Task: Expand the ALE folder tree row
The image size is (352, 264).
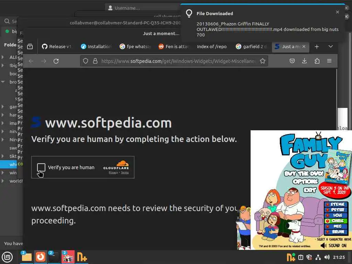Action: [x=3, y=57]
